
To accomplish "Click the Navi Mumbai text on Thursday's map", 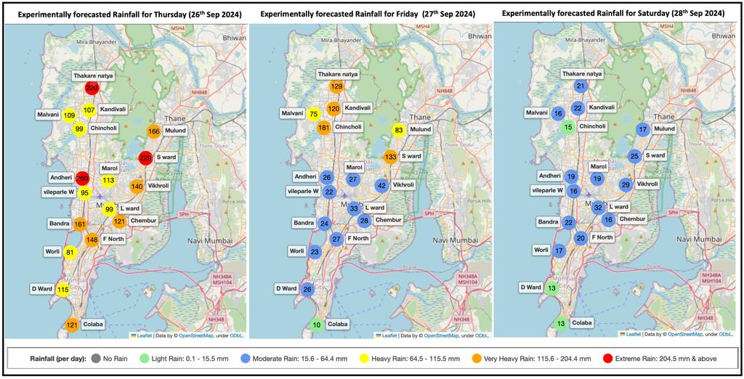I will (209, 241).
